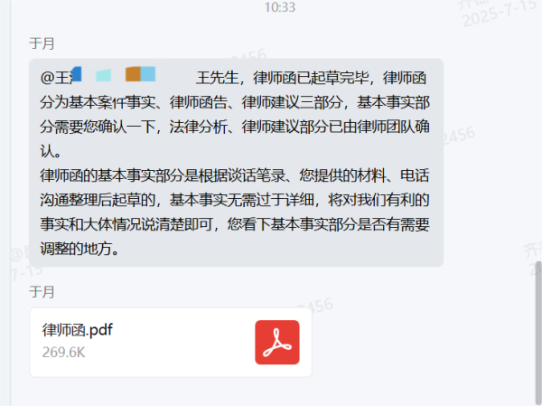The image size is (542, 406).
Task: Click the line starting 事实和大体情况说清楚
Action: [235, 224]
